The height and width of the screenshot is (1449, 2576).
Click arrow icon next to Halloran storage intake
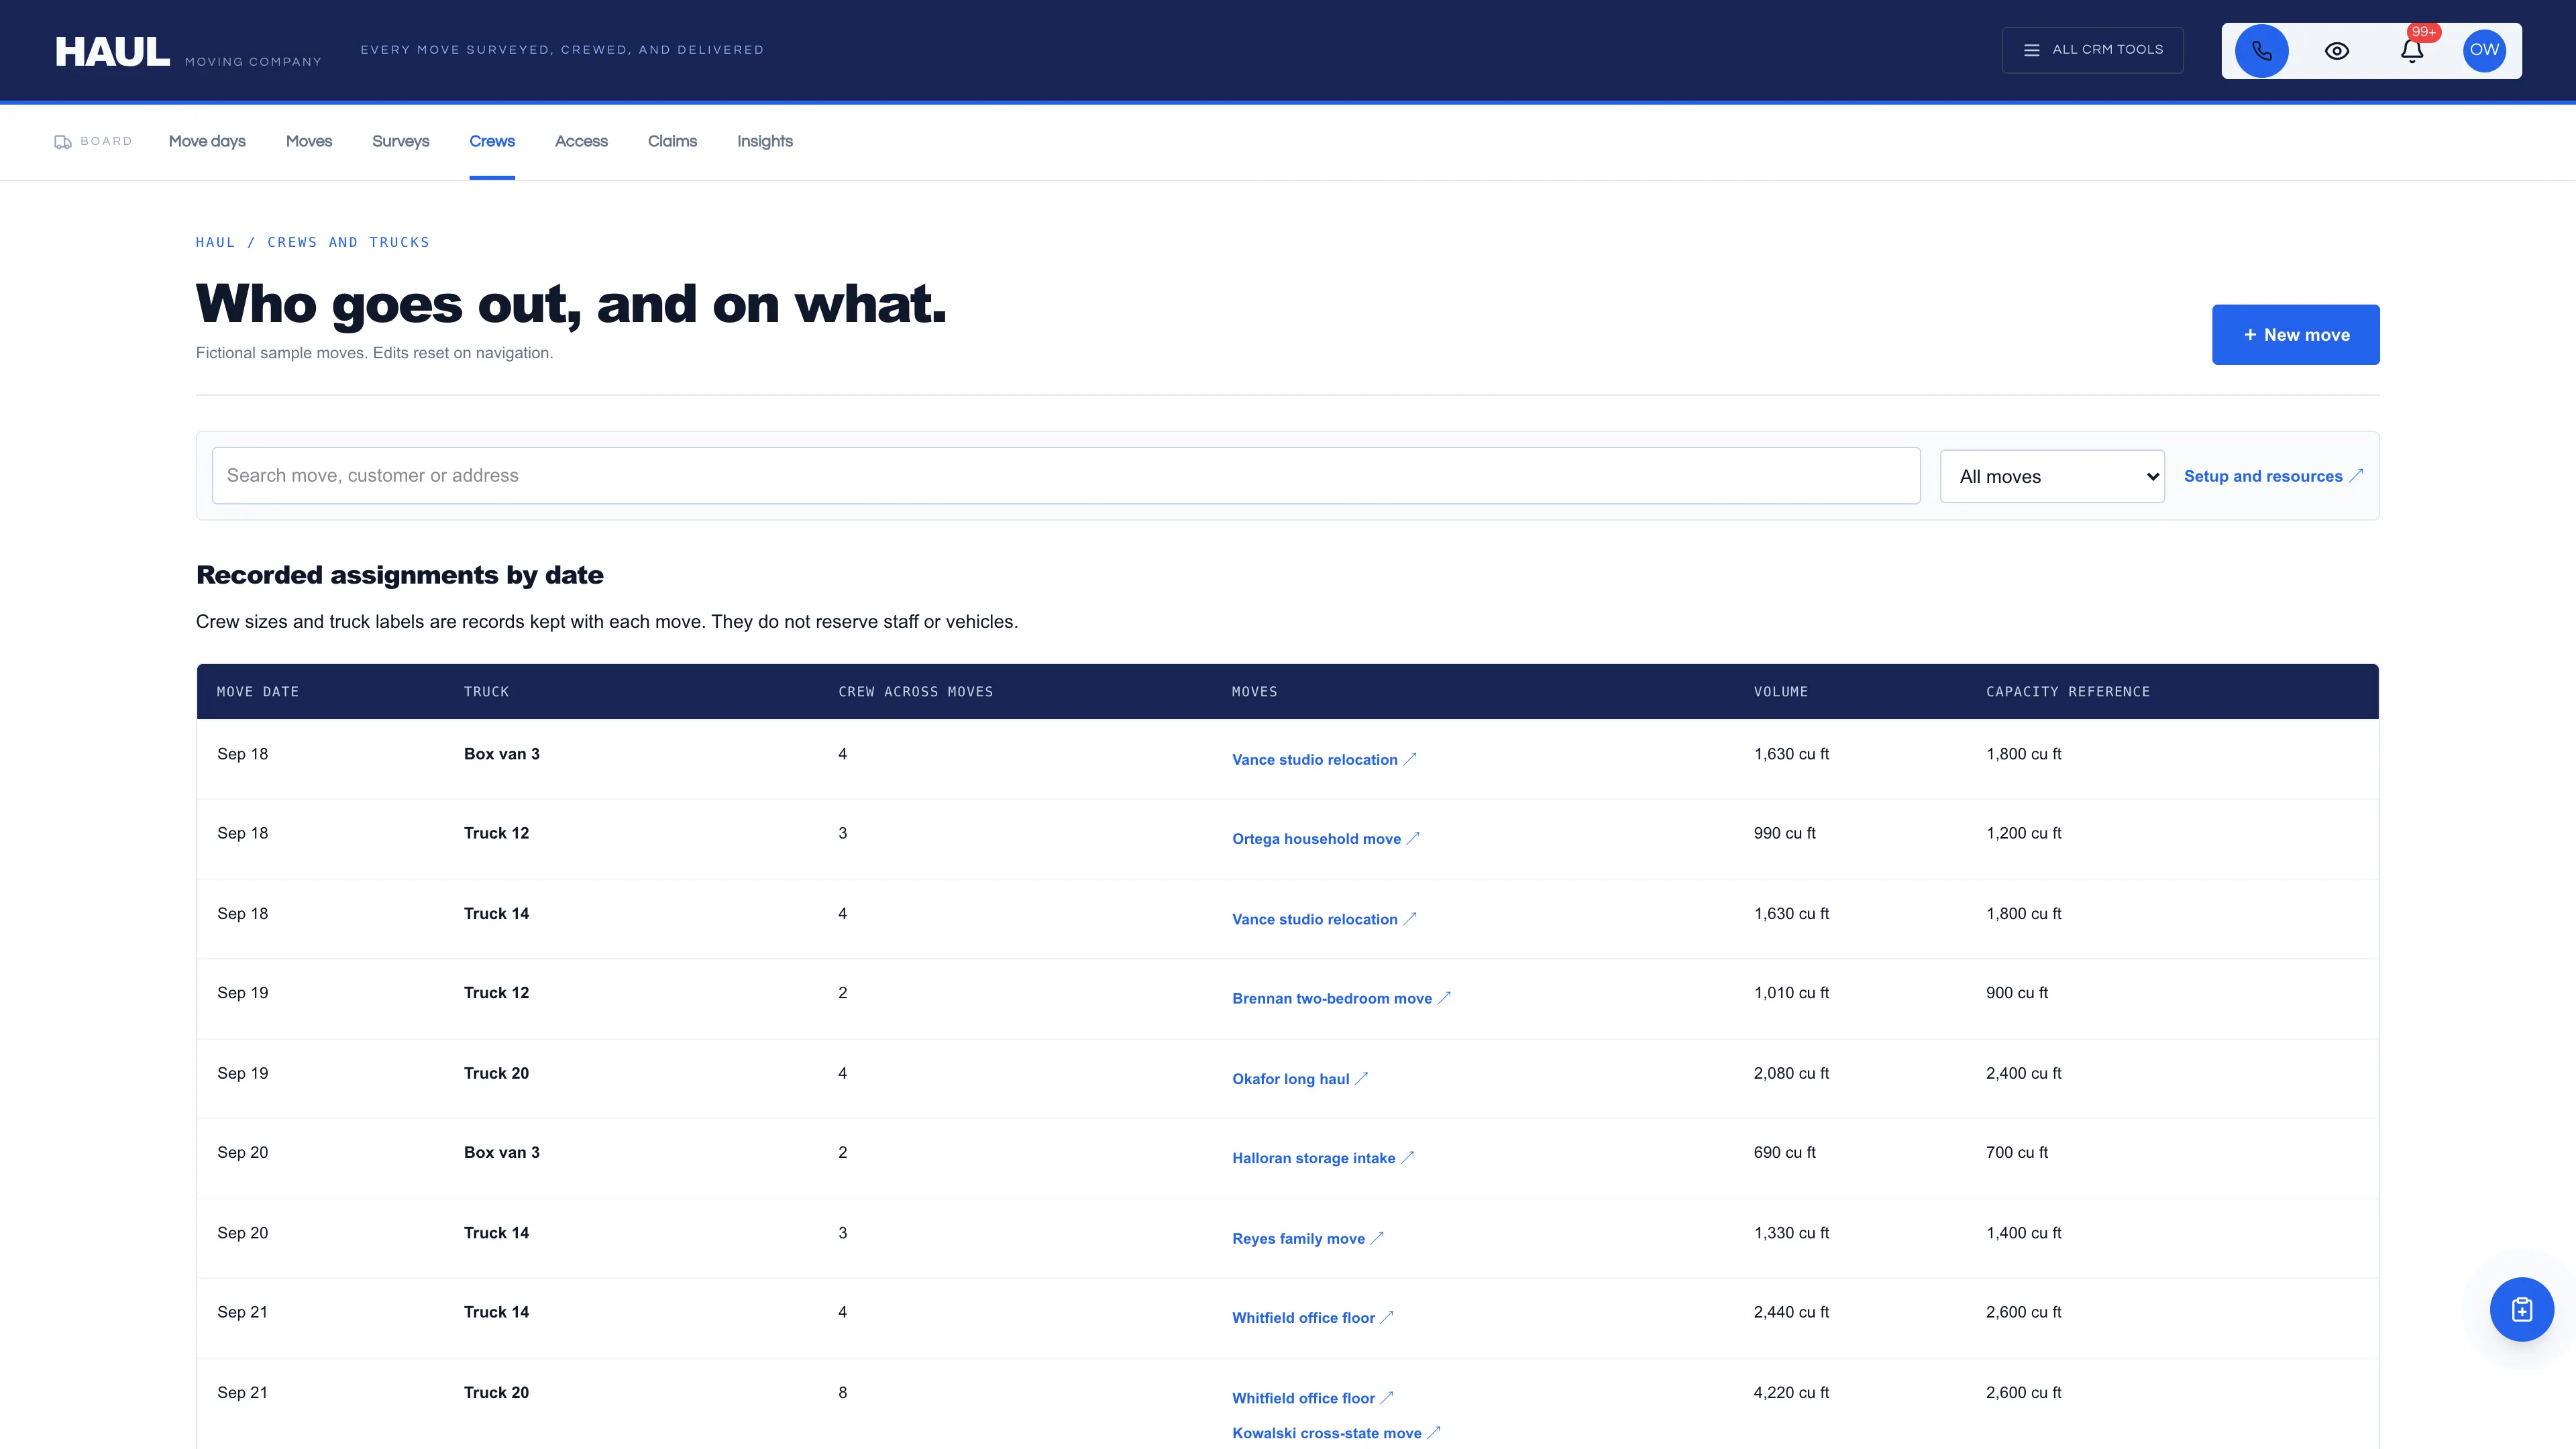tap(1407, 1158)
